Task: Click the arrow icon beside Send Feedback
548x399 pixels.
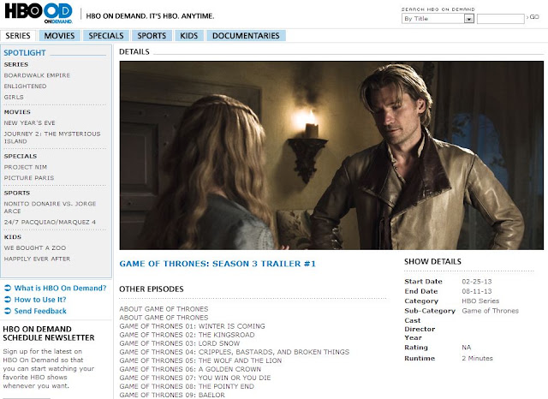Action: [8, 311]
